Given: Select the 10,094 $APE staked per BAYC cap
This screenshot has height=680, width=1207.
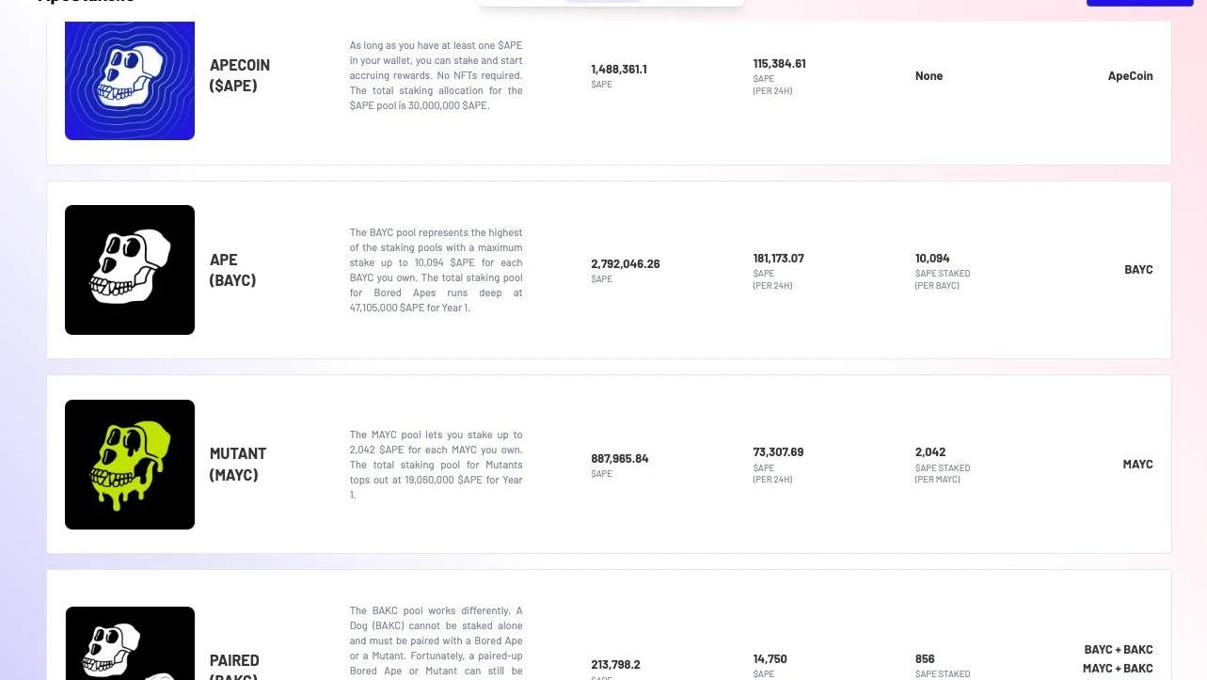Looking at the screenshot, I should coord(932,259).
